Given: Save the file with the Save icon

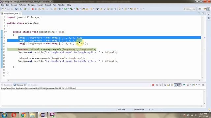Looking at the screenshot, I should point(9,9).
